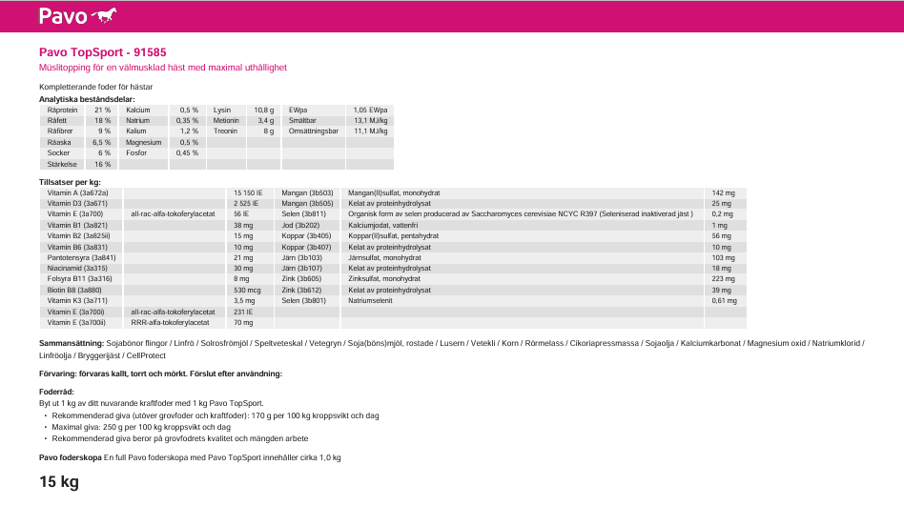Select the 15 kg package weight
This screenshot has height=525, width=904.
tap(58, 482)
